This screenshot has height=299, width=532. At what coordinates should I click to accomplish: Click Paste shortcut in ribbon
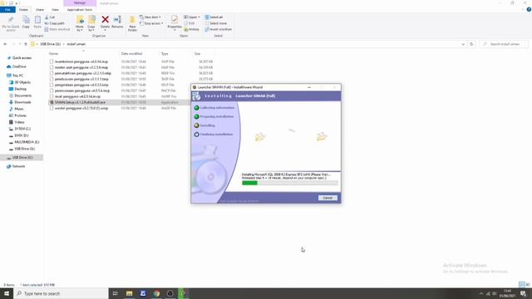(x=57, y=30)
